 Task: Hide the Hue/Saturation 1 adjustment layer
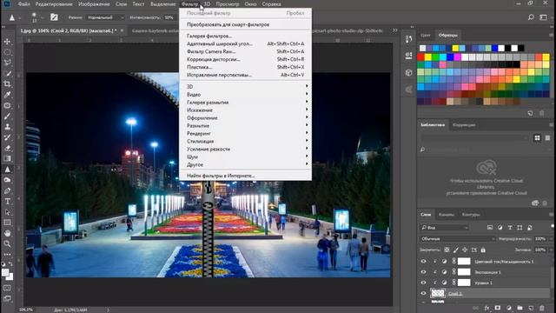click(423, 261)
